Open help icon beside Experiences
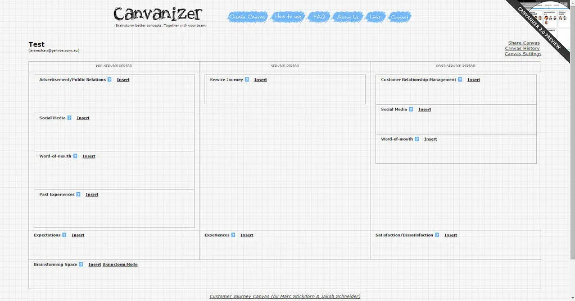The height and width of the screenshot is (301, 575). coord(233,235)
